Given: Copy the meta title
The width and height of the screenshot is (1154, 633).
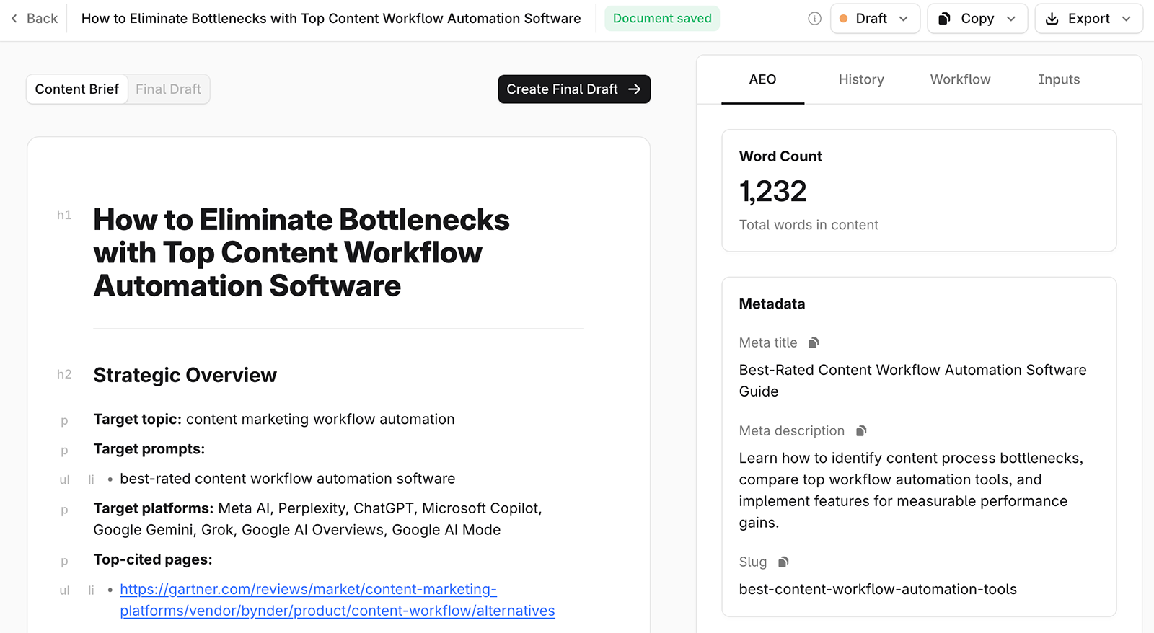Looking at the screenshot, I should click(814, 342).
